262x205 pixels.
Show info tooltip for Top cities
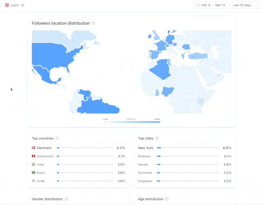(x=157, y=139)
